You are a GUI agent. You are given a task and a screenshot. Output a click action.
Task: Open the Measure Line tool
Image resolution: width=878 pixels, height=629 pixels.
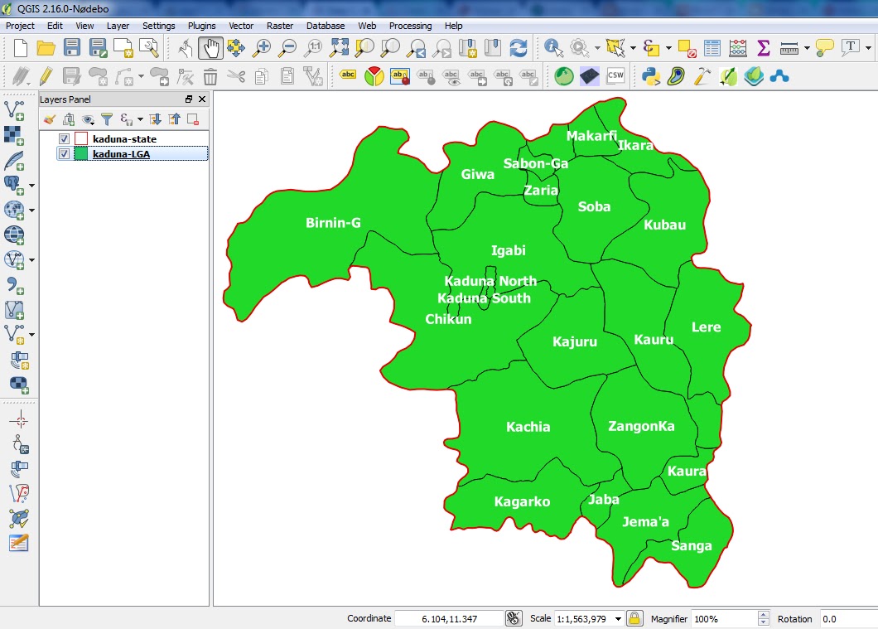[x=789, y=48]
